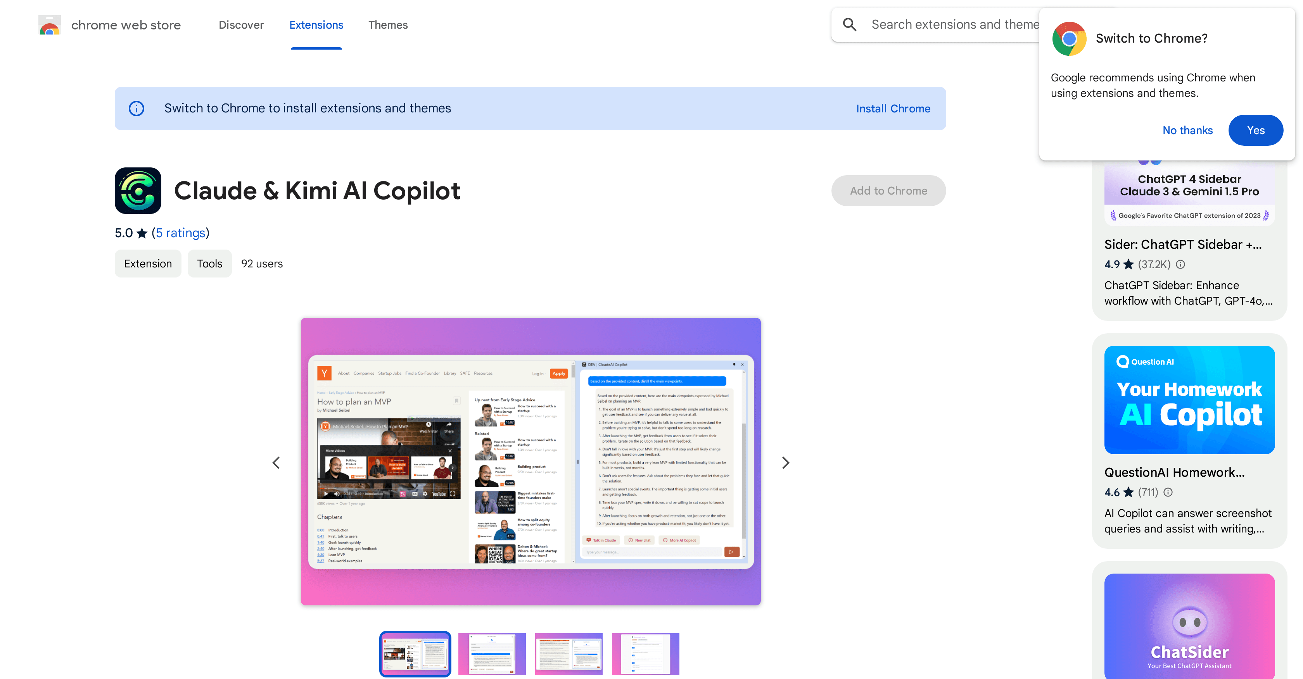Show next screenshot with right arrow
This screenshot has height=679, width=1303.
[x=785, y=463]
